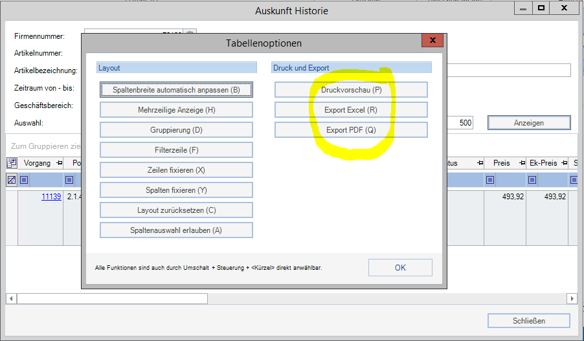Open Vorgang link 11139
The height and width of the screenshot is (341, 584).
tap(51, 197)
